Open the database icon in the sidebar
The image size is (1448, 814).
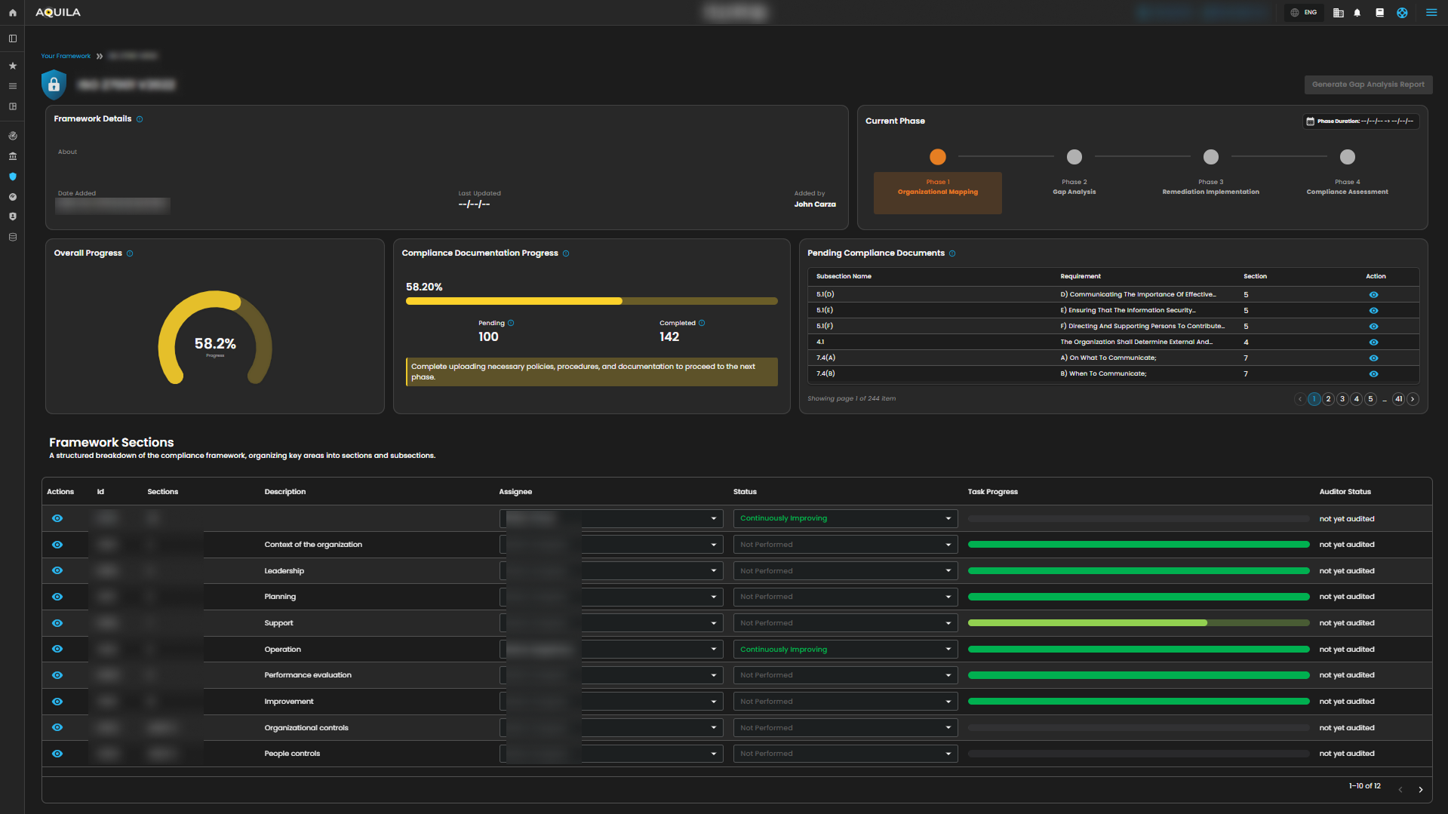tap(12, 237)
